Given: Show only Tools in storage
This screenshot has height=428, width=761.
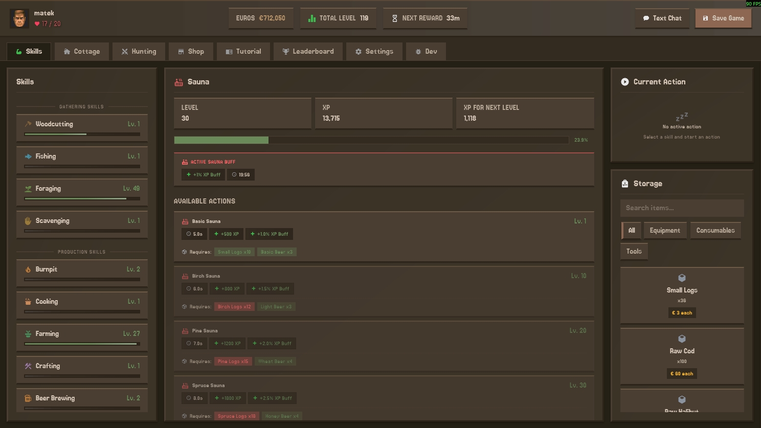Looking at the screenshot, I should (x=634, y=252).
